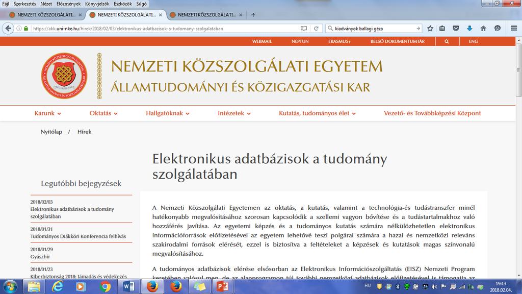The image size is (522, 294).
Task: Click the search box with kiadványok ballagi géza
Action: (x=373, y=29)
